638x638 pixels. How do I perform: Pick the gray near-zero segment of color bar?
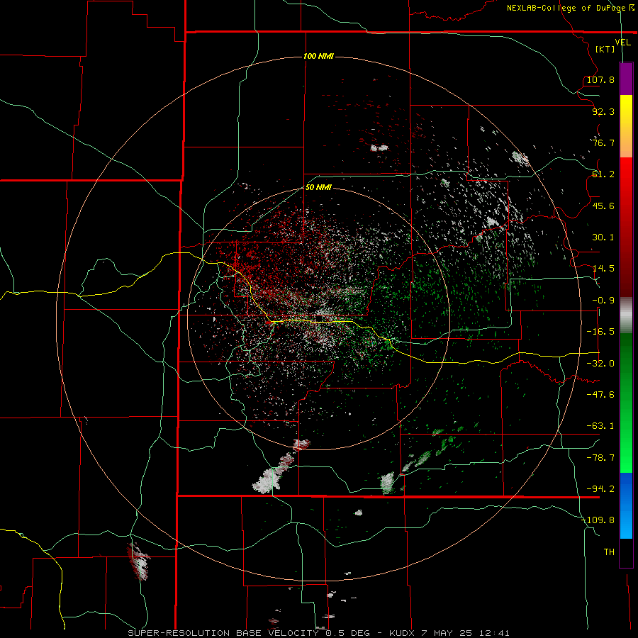click(x=626, y=315)
